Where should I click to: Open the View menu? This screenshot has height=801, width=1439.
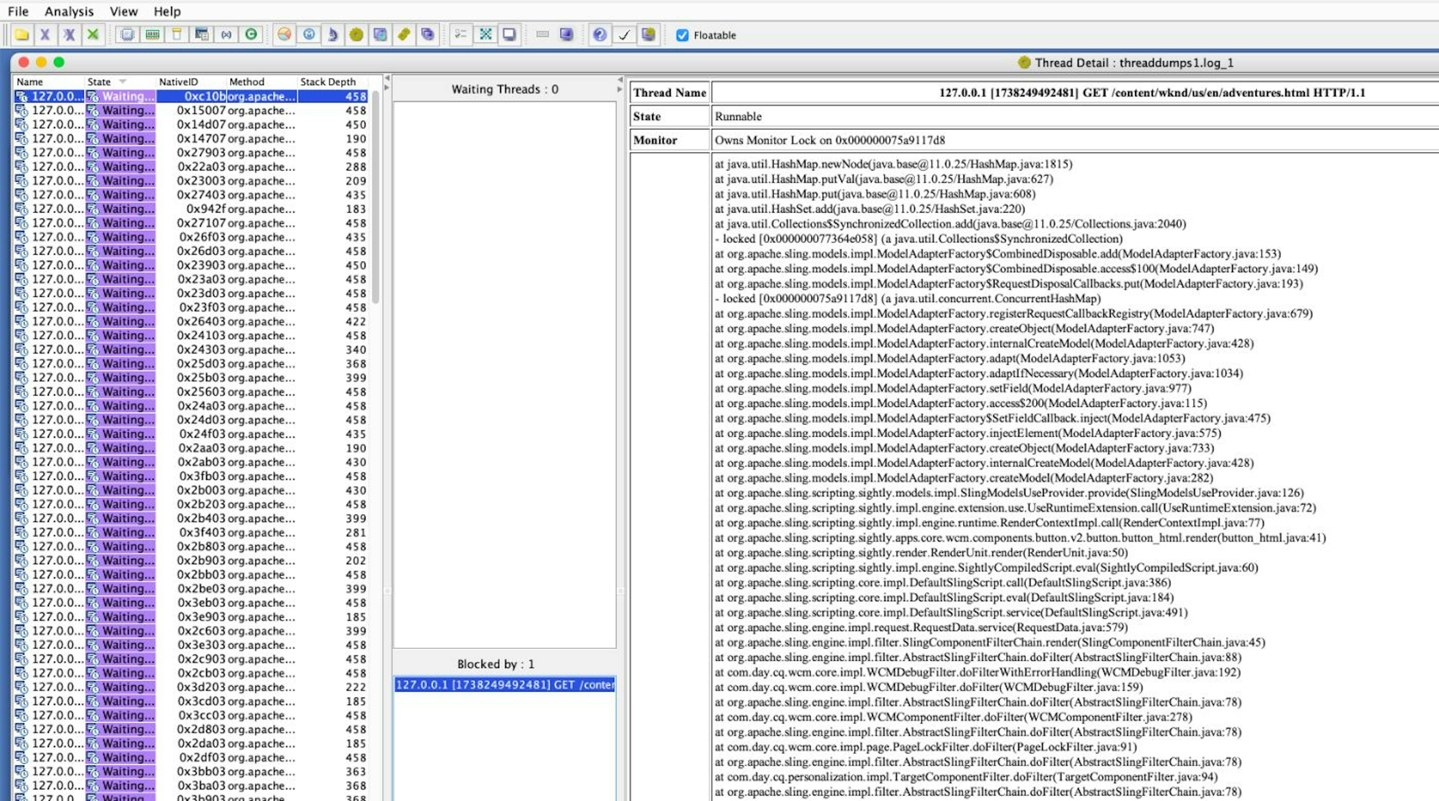(123, 11)
